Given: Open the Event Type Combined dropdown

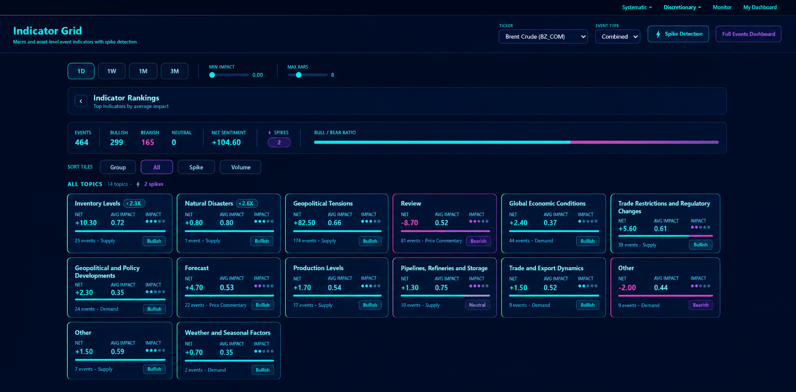Looking at the screenshot, I should (618, 36).
